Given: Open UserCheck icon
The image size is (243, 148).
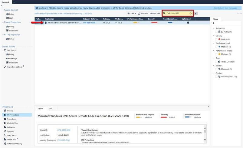Looking at the screenshot, I should (5, 135).
